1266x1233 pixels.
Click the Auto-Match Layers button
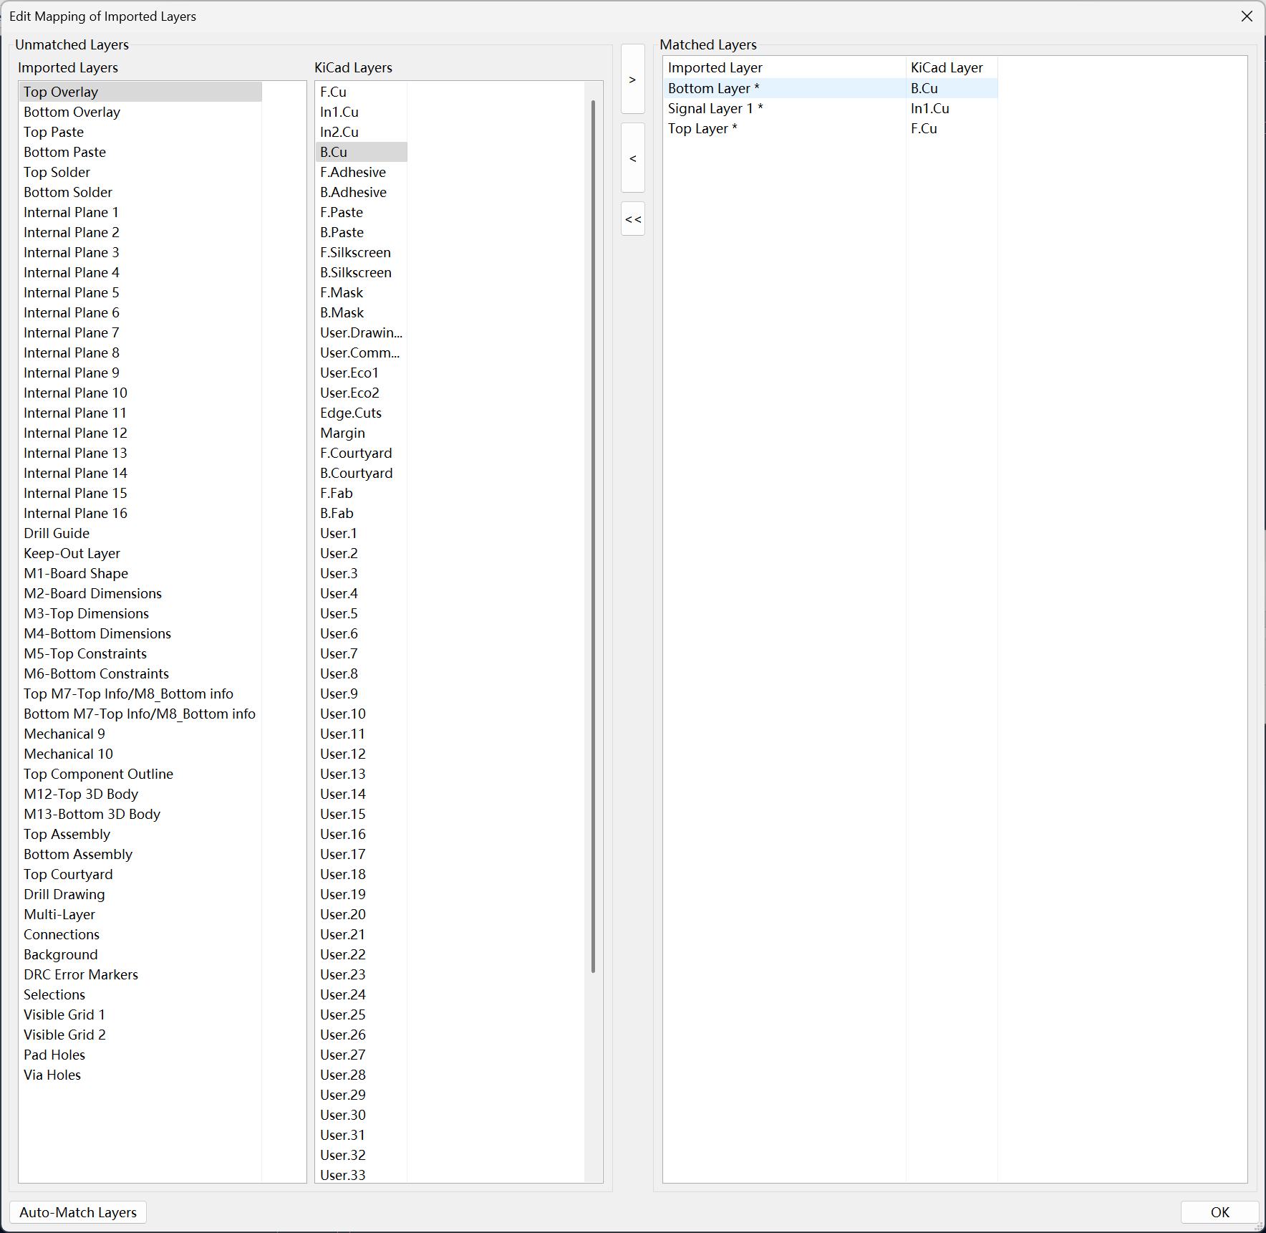(78, 1212)
